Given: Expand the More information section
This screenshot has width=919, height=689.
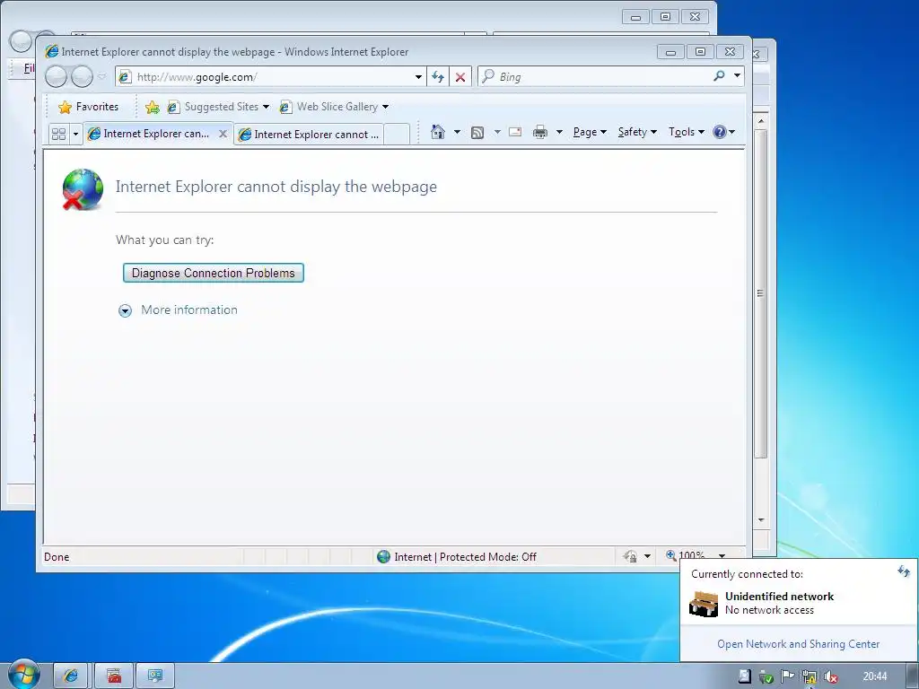Looking at the screenshot, I should [125, 310].
